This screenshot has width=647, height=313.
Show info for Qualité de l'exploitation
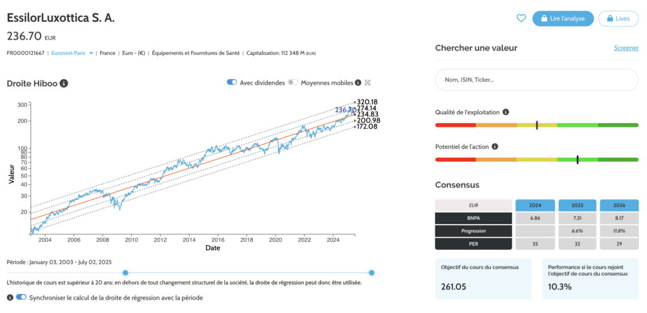coord(506,112)
